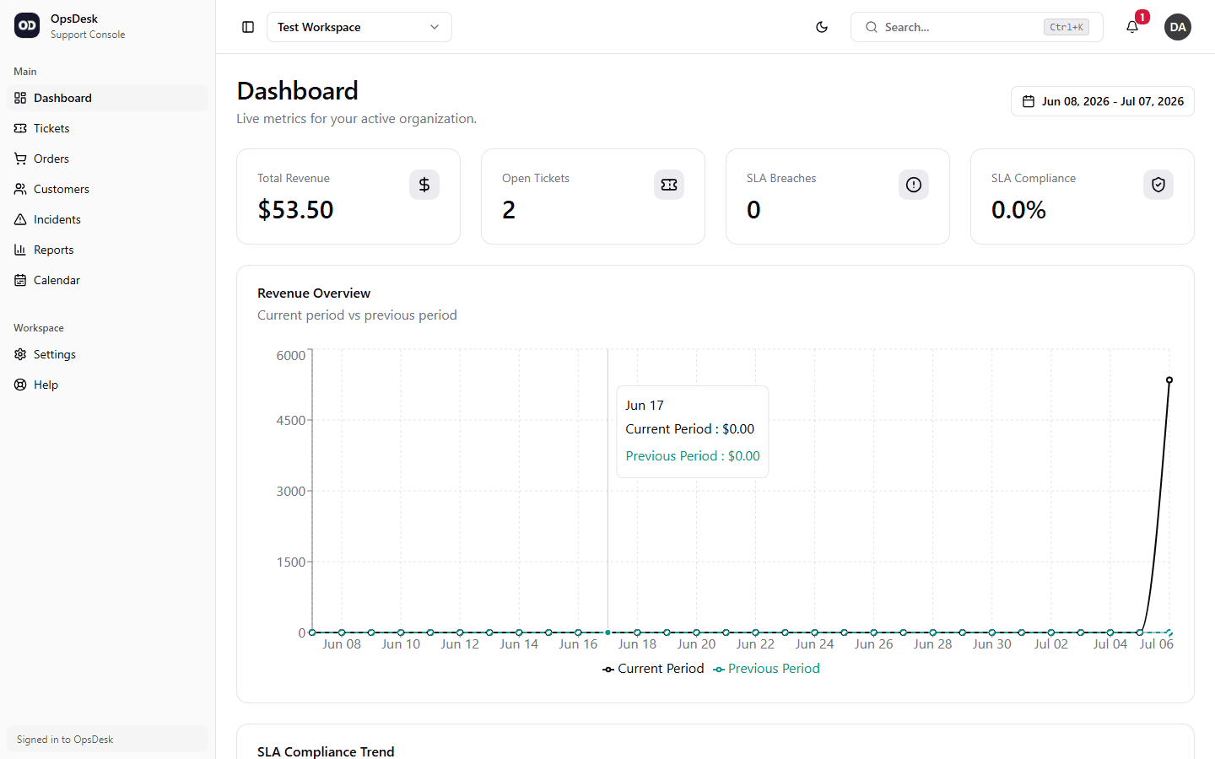Open the Jun 08 - Jul 07 date picker
1215x759 pixels.
[x=1103, y=101]
